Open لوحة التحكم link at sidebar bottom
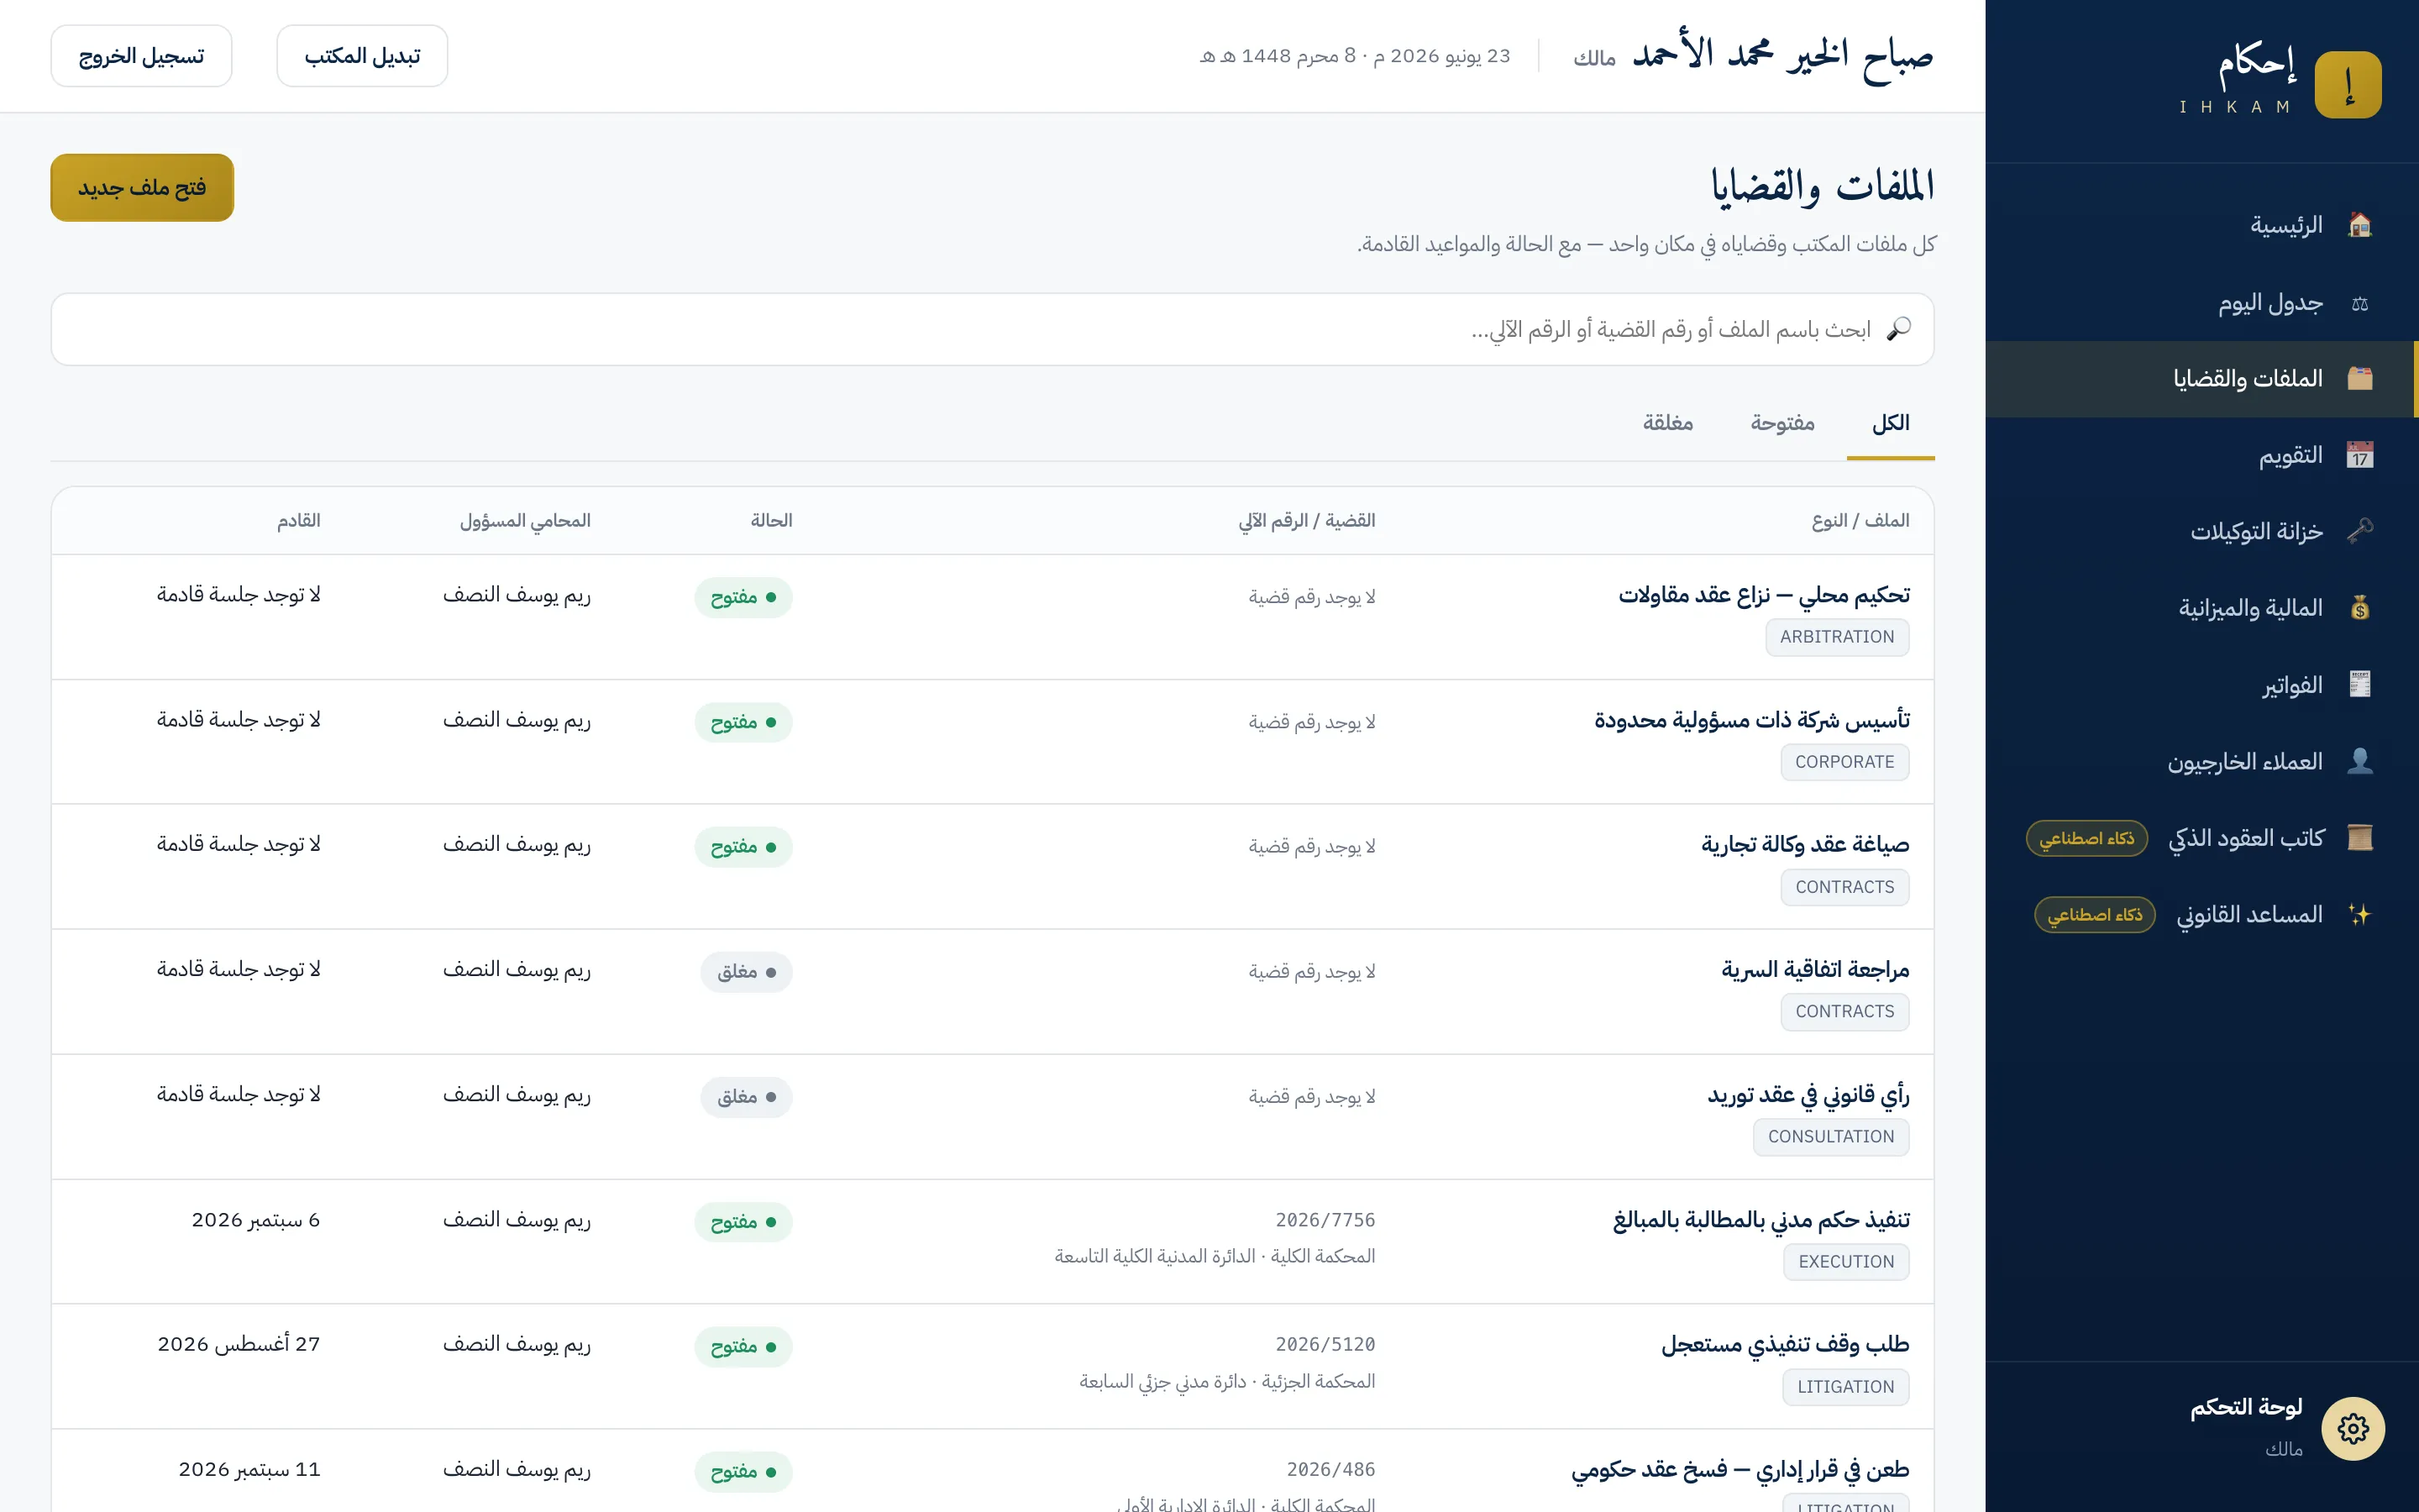This screenshot has height=1512, width=2419. (x=2201, y=1429)
